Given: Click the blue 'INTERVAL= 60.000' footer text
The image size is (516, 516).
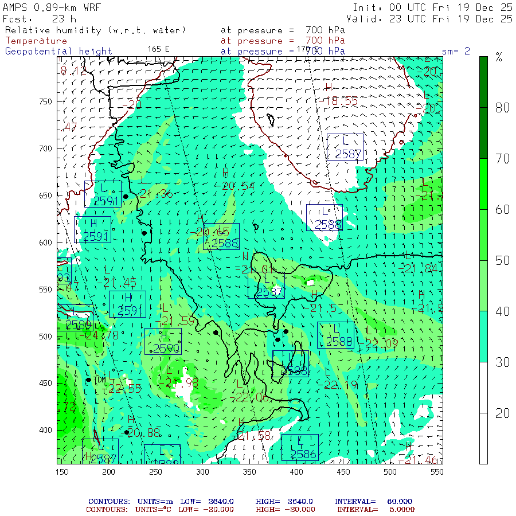Looking at the screenshot, I should click(x=373, y=502).
